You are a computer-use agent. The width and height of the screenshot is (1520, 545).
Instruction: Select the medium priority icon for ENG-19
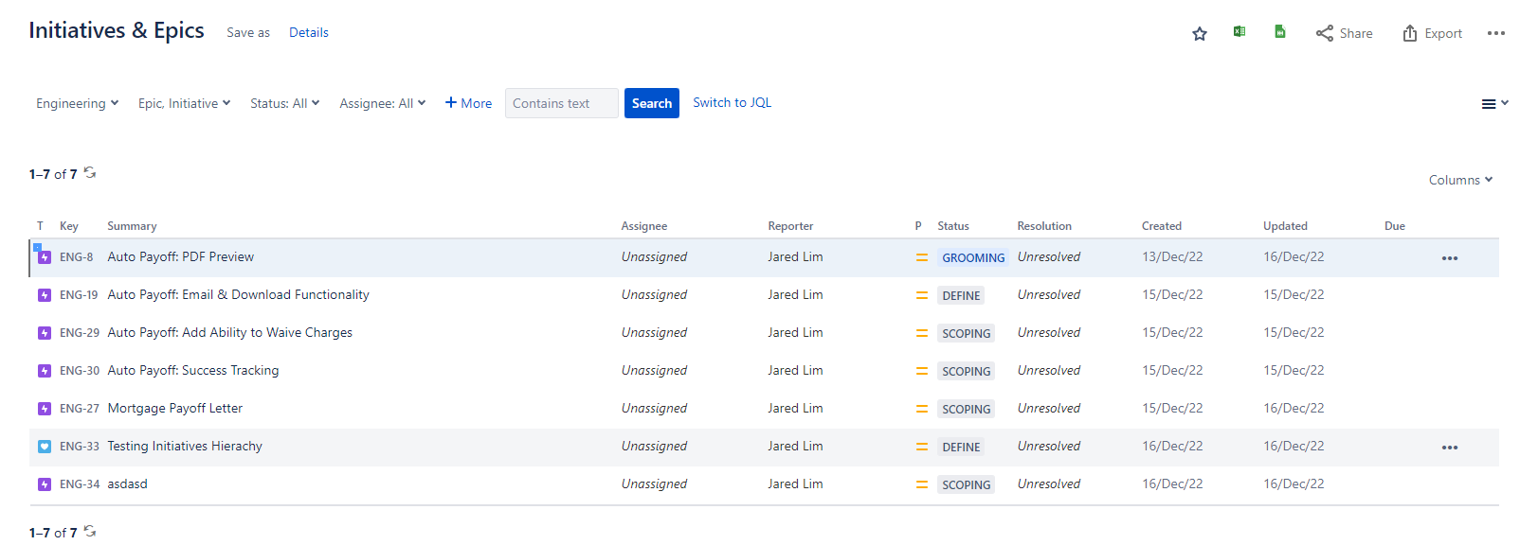922,295
